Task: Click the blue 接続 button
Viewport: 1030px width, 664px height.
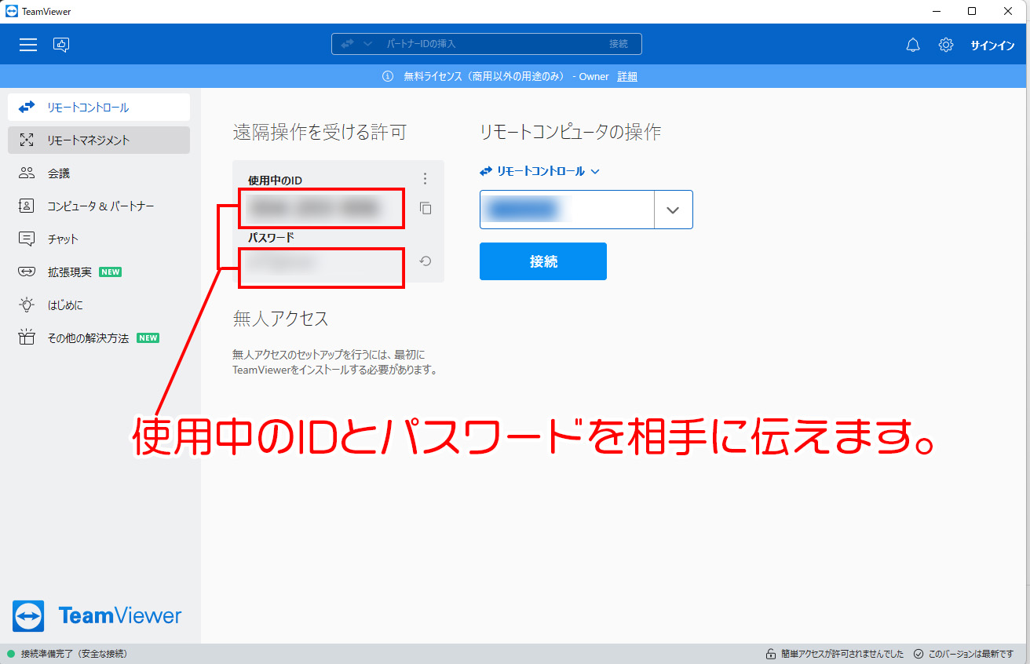Action: (x=543, y=261)
